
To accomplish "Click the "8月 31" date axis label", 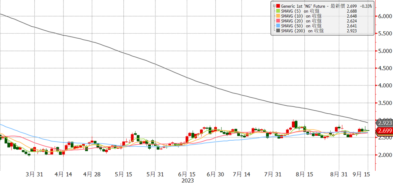I will point(338,175).
